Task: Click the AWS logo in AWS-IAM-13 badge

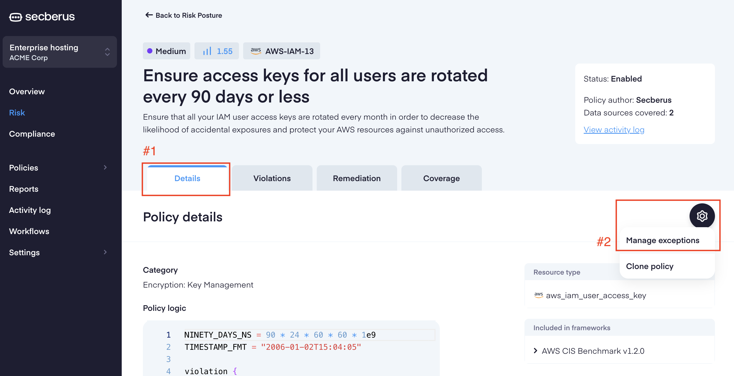Action: (x=256, y=51)
